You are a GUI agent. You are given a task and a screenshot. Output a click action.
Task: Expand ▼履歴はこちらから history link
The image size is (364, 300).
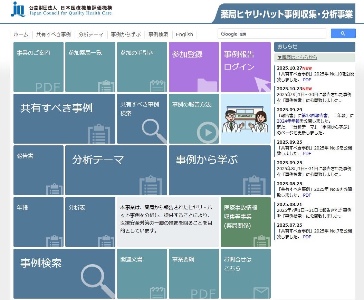(x=297, y=58)
